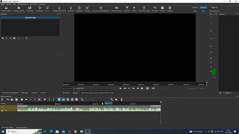Toggle ripple mode button
The width and height of the screenshot is (239, 134).
click(68, 99)
